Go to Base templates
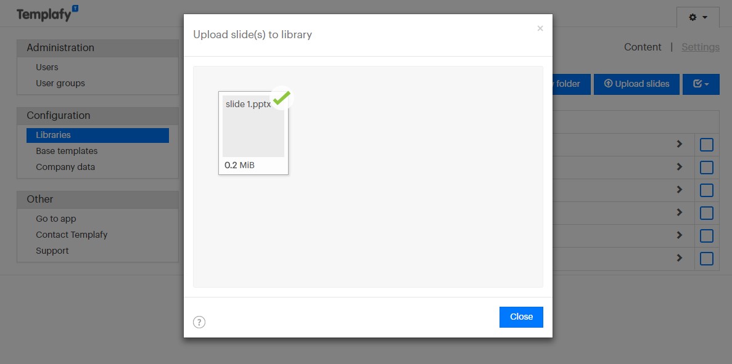 coord(66,150)
